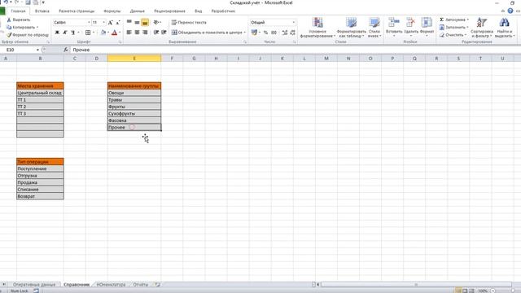Decrease decimal places
Screen dimensions: 521x293
tap(293, 33)
